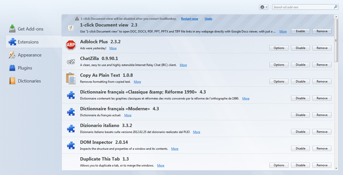Show More for Dizionario italiano
Image resolution: width=343 pixels, height=175 pixels.
point(197,132)
